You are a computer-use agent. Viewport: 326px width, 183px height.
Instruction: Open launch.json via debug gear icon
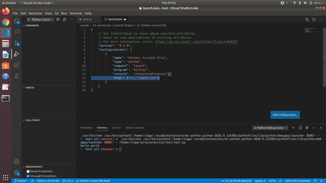[58, 19]
